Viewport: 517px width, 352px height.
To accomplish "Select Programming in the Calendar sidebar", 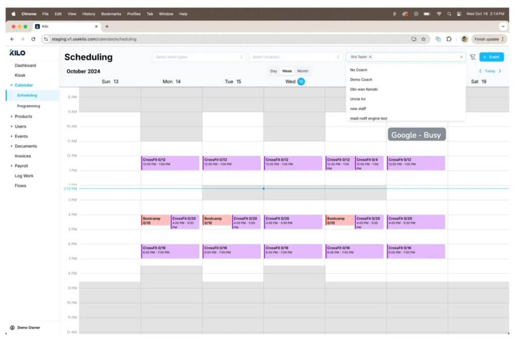I will click(28, 106).
